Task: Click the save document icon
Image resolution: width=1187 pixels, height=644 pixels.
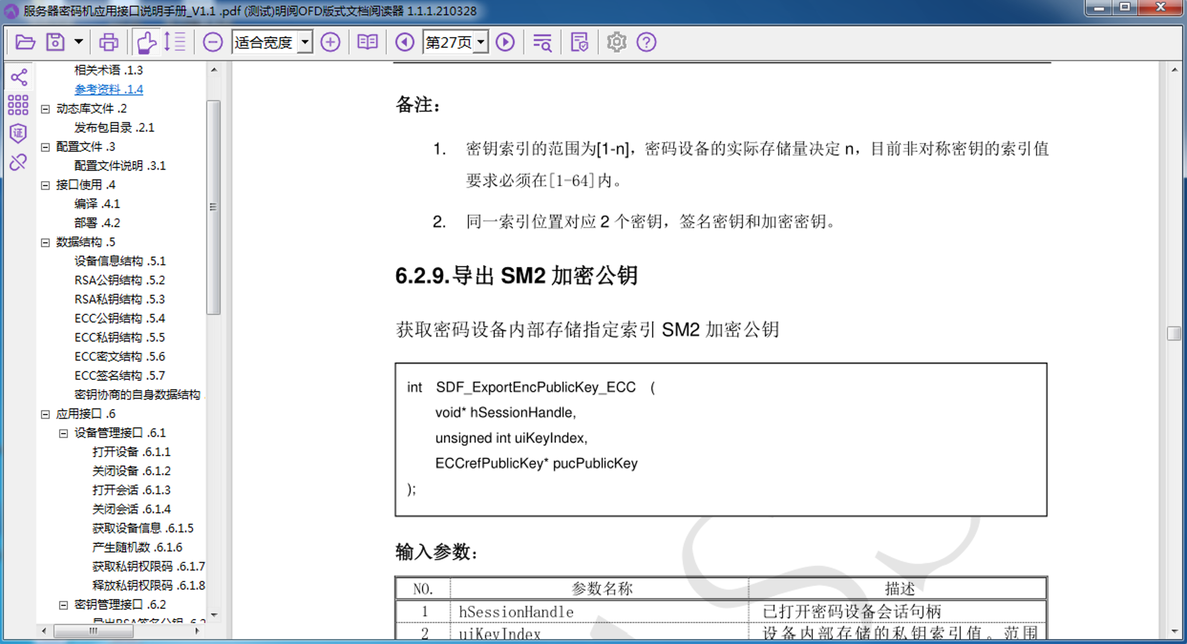Action: 55,42
